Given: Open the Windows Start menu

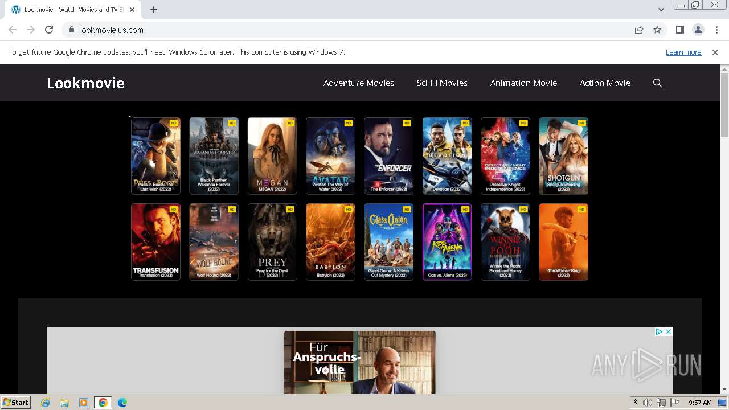Looking at the screenshot, I should [15, 403].
